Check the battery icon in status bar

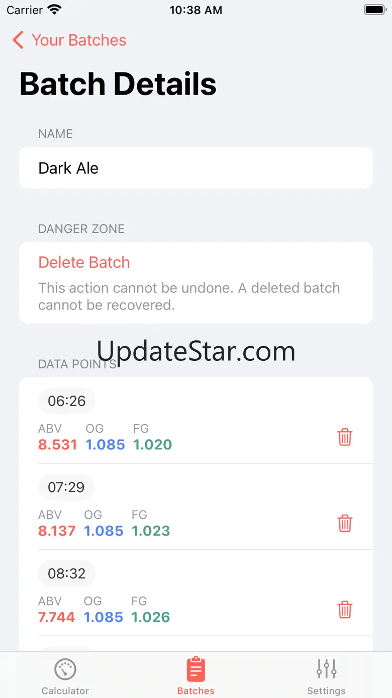[374, 10]
